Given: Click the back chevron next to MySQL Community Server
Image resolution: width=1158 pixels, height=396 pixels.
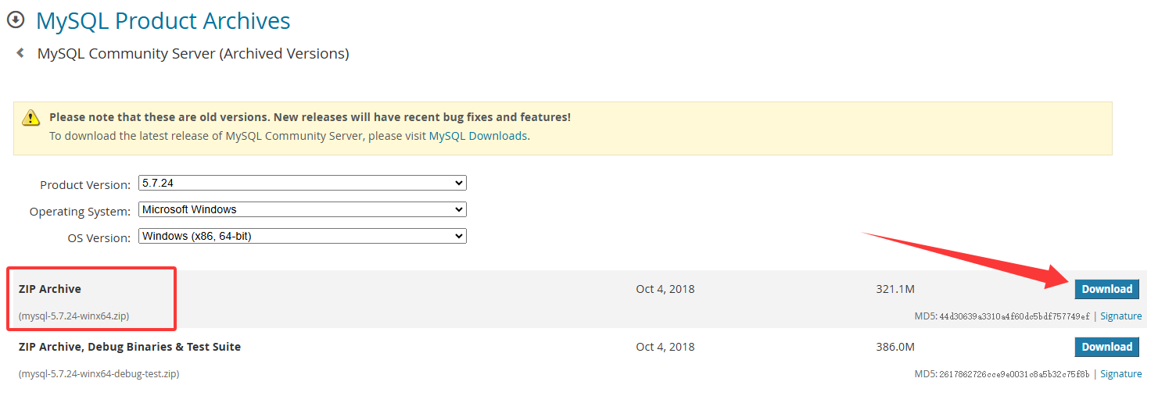Looking at the screenshot, I should coord(20,53).
